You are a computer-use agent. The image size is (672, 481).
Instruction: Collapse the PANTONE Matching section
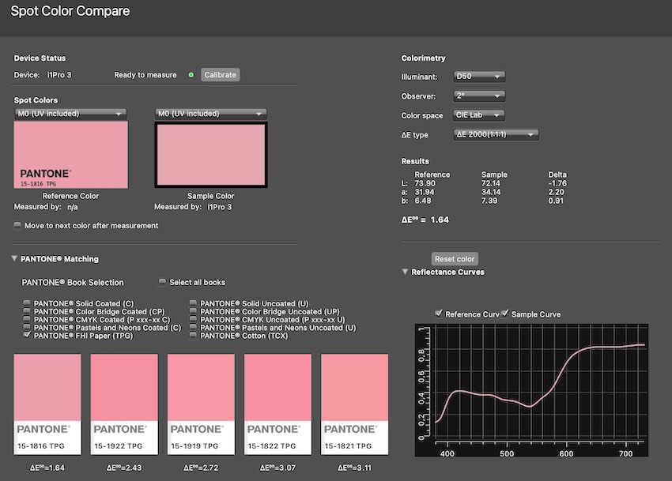[15, 259]
